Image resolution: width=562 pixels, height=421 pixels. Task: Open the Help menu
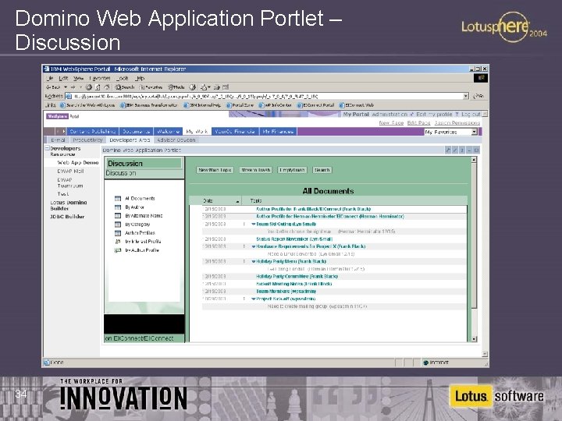140,78
